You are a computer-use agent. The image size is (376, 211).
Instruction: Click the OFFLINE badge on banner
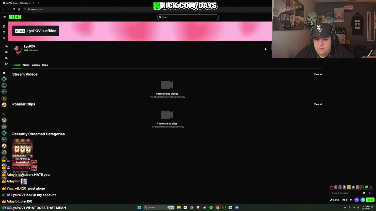20,31
